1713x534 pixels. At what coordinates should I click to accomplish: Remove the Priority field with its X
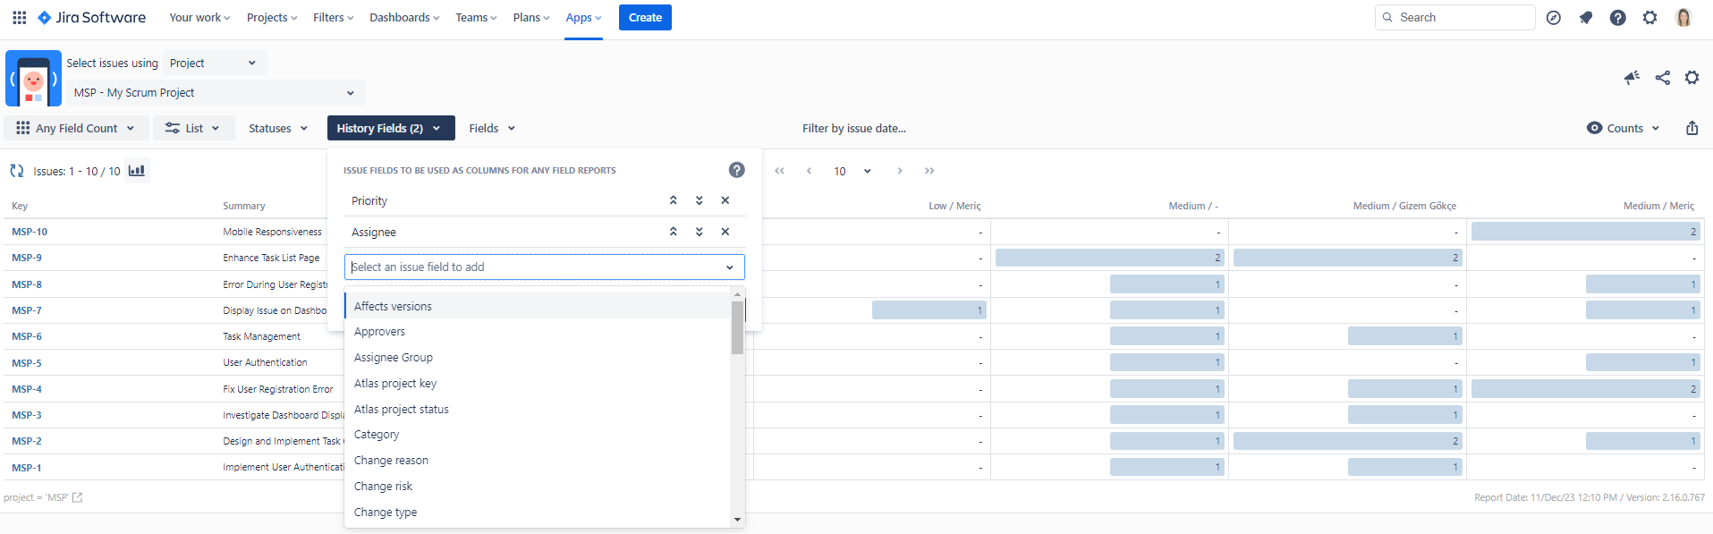pos(725,200)
